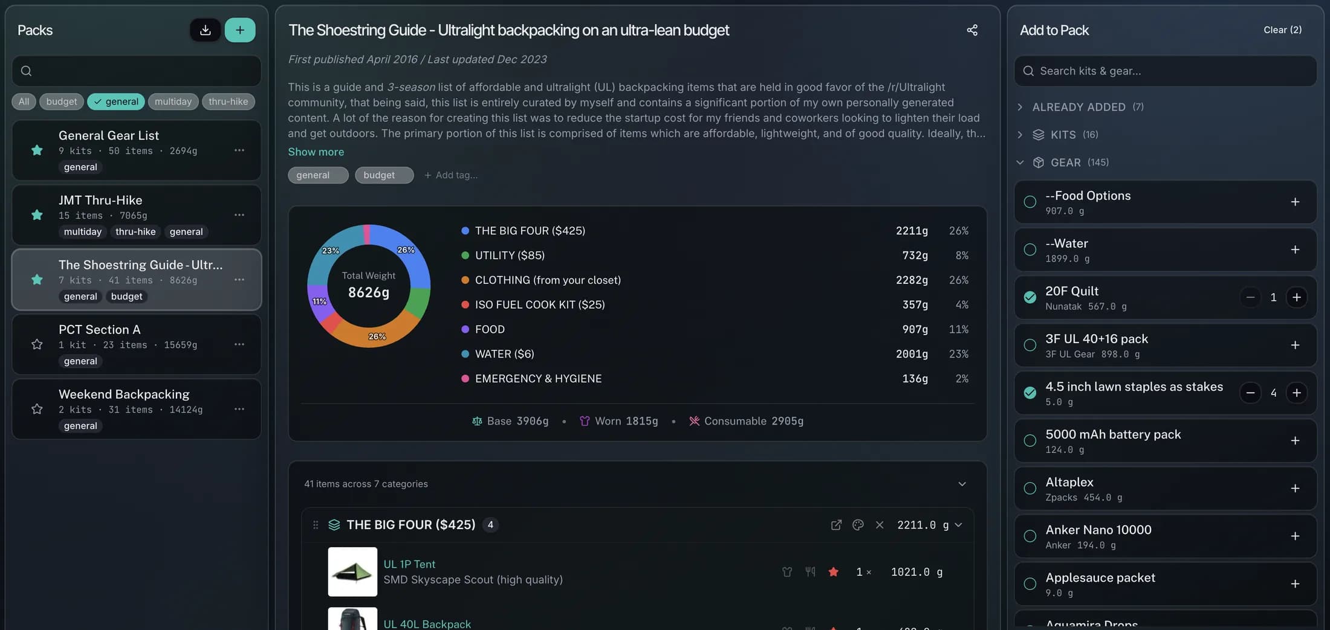Increase lawn staples quantity

[x=1296, y=393]
